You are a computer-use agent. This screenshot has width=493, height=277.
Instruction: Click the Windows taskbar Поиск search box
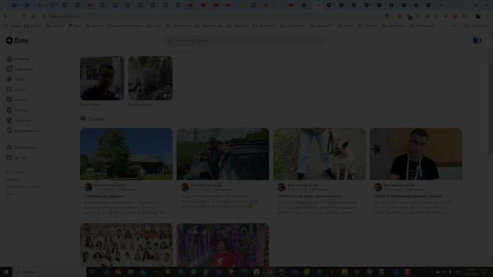coord(49,272)
